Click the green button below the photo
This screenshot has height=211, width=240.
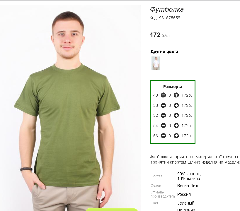[112, 210]
